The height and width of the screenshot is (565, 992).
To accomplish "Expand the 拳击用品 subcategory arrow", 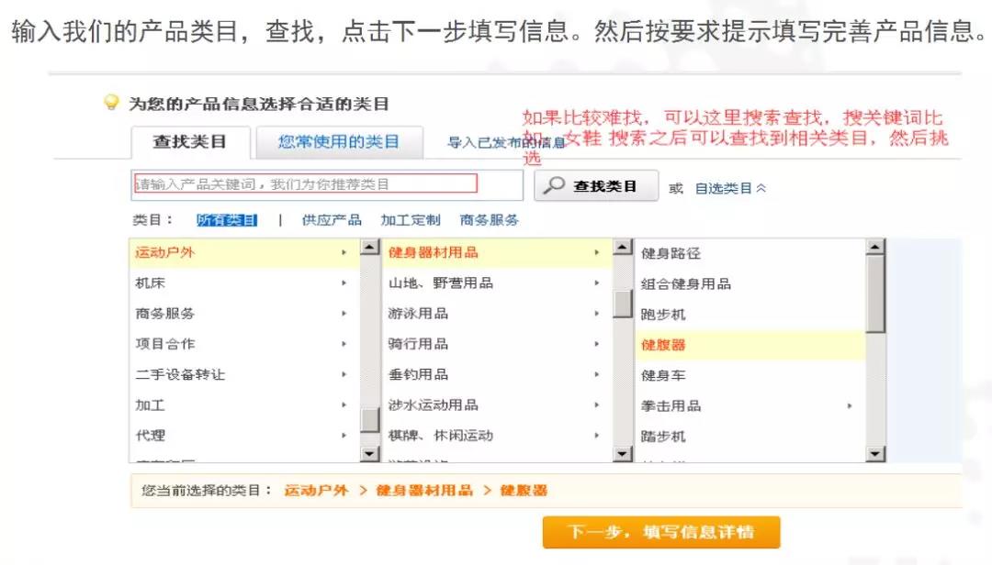I will coord(849,405).
